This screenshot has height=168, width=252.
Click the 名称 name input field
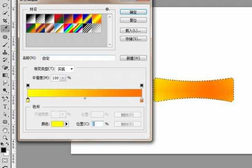click(77, 58)
